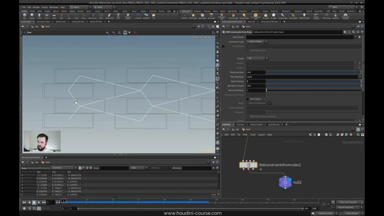The height and width of the screenshot is (216, 384).
Task: Click the Play forward button
Action: (x=38, y=202)
